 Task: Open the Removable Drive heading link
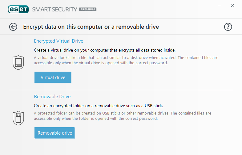coord(52,97)
